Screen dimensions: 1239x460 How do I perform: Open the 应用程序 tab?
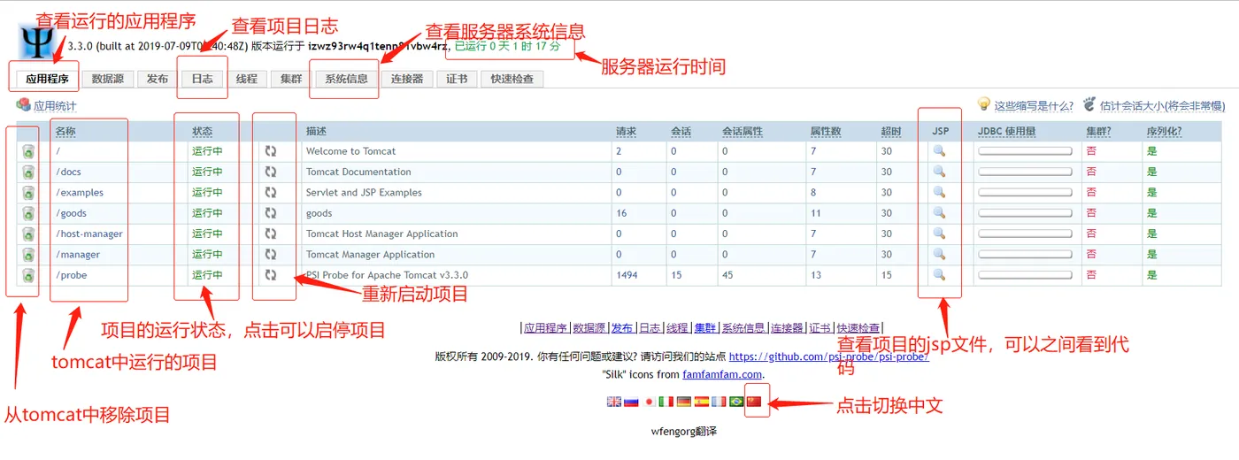[47, 79]
